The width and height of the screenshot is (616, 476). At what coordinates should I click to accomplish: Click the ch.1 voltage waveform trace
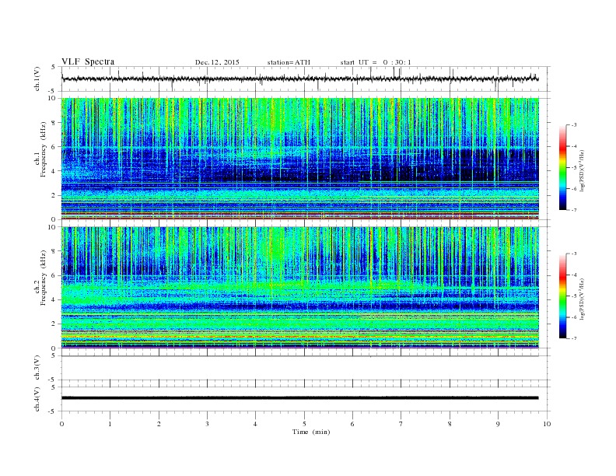(x=300, y=79)
